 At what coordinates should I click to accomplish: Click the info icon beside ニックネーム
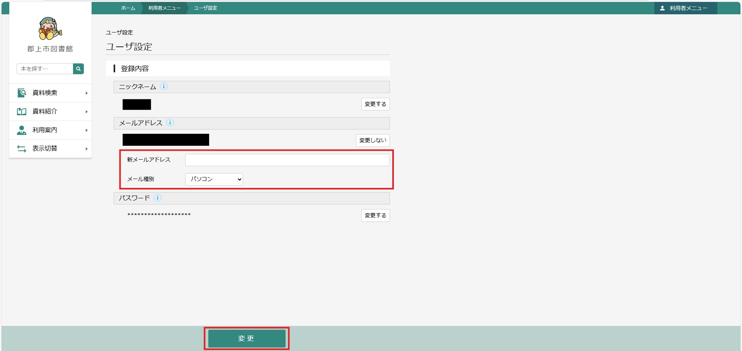pyautogui.click(x=164, y=87)
